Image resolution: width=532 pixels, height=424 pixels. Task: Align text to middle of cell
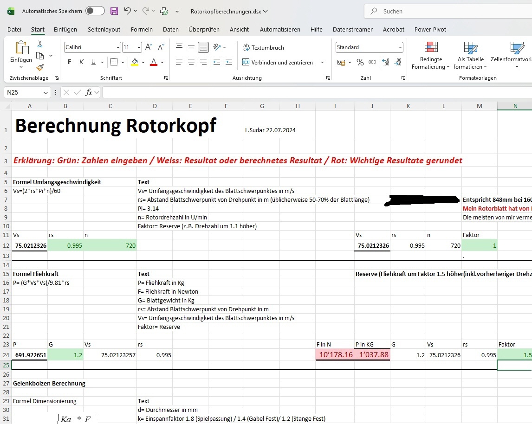coord(191,47)
